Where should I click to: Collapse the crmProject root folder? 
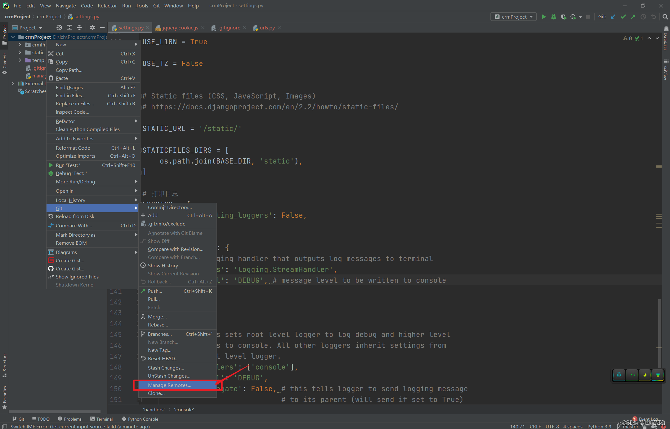(x=13, y=37)
